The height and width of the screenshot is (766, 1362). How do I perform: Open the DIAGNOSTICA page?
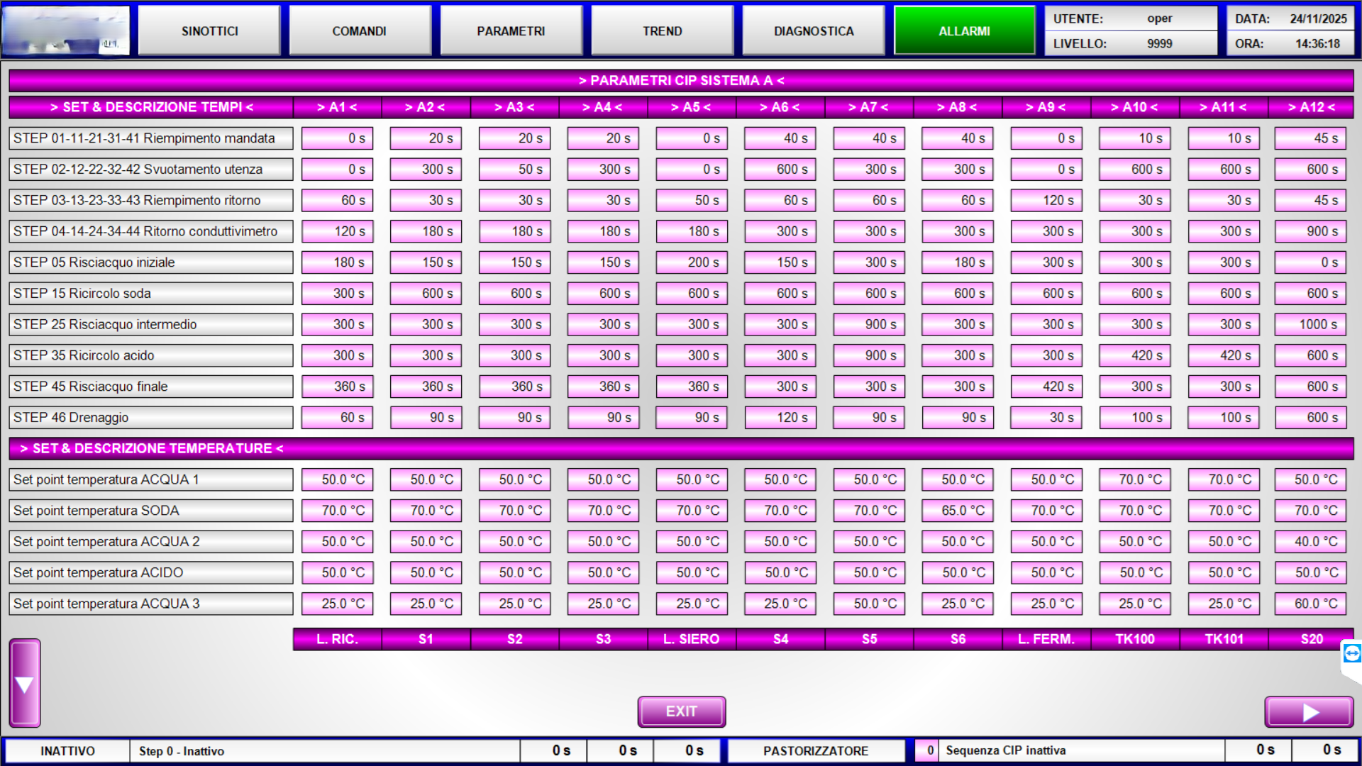[814, 31]
